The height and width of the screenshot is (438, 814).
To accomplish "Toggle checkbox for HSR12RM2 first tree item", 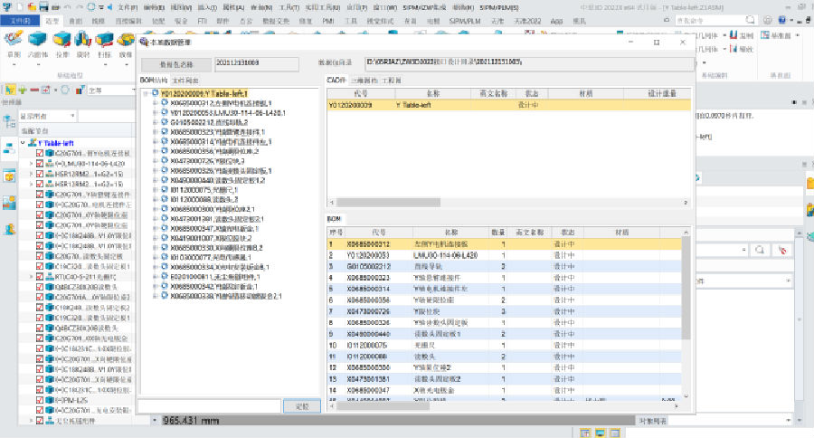I will (x=39, y=173).
